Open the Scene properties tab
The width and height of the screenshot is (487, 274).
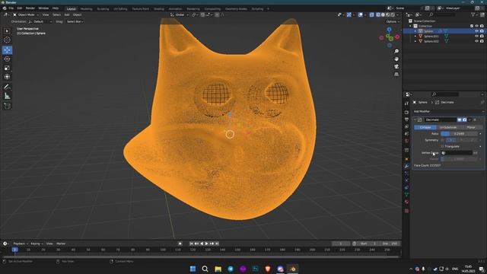pos(406,134)
